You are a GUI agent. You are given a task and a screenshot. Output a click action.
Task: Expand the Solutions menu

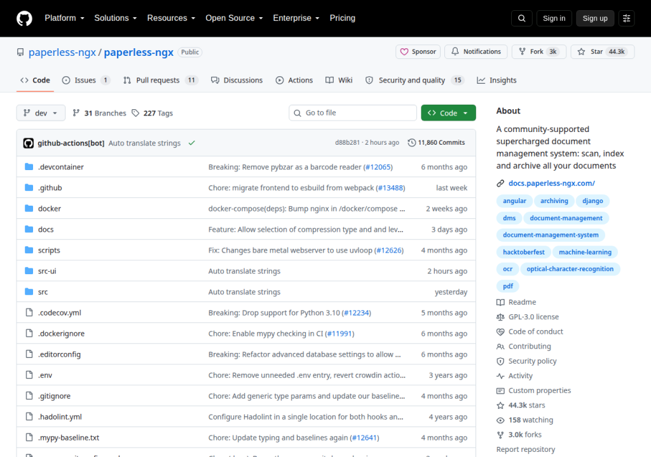click(116, 18)
